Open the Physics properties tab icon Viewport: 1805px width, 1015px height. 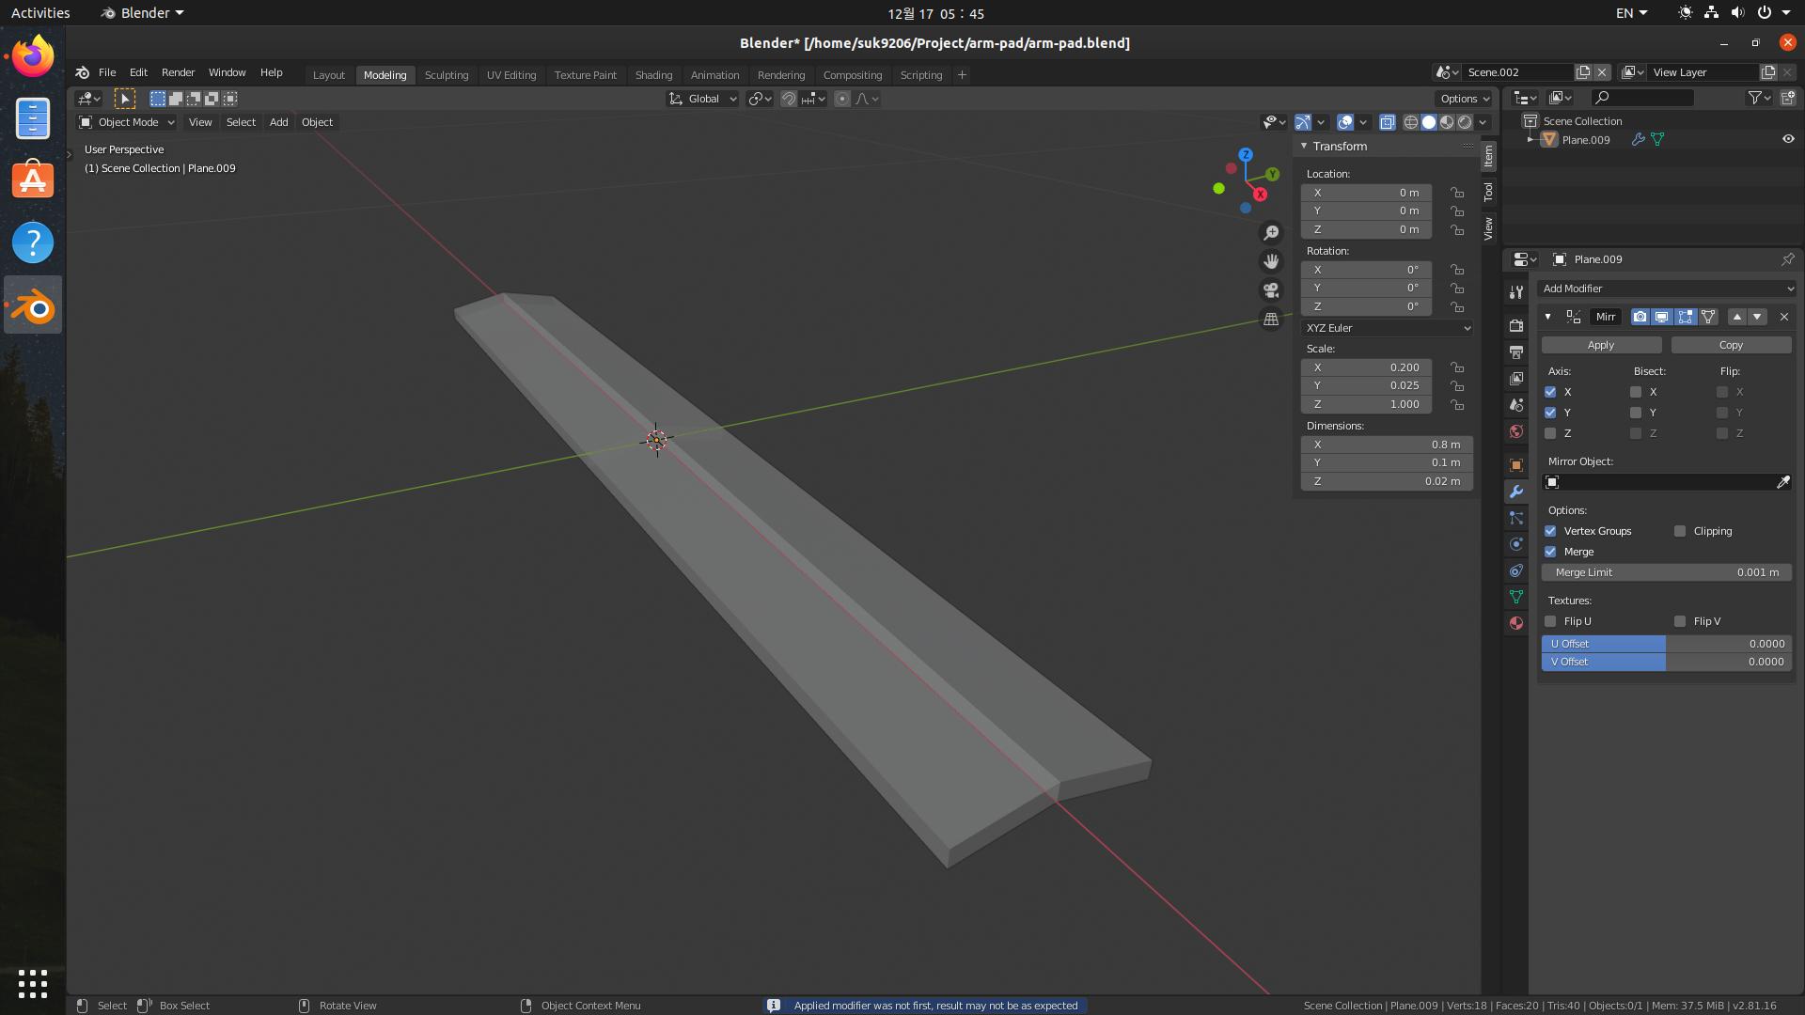coord(1515,544)
